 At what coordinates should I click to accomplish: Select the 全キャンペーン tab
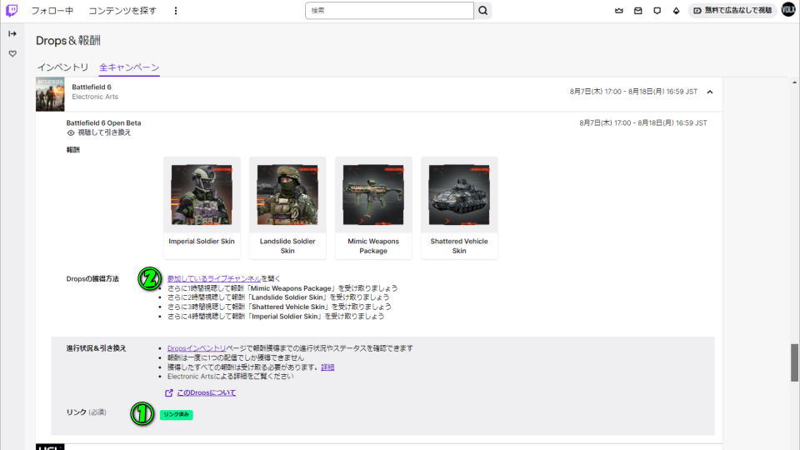point(129,67)
